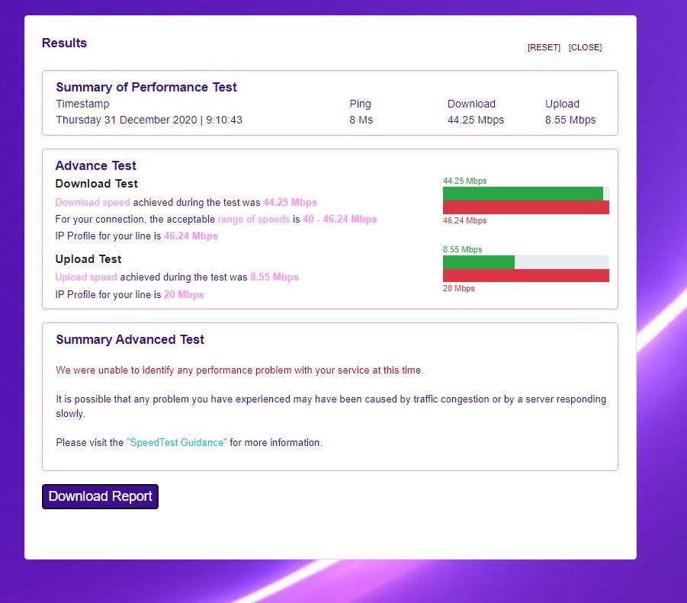This screenshot has width=687, height=603.
Task: Click the Summary of Performance Test heading
Action: tap(146, 87)
